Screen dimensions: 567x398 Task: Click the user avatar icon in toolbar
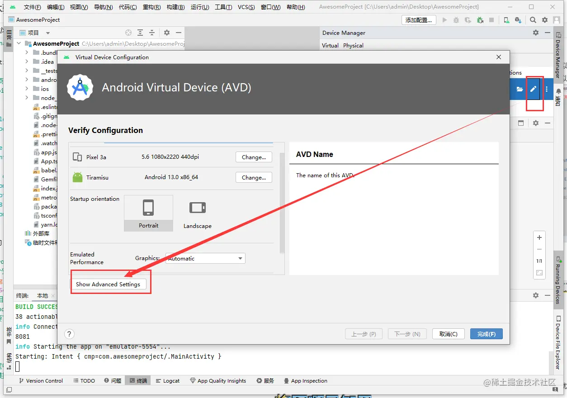557,20
